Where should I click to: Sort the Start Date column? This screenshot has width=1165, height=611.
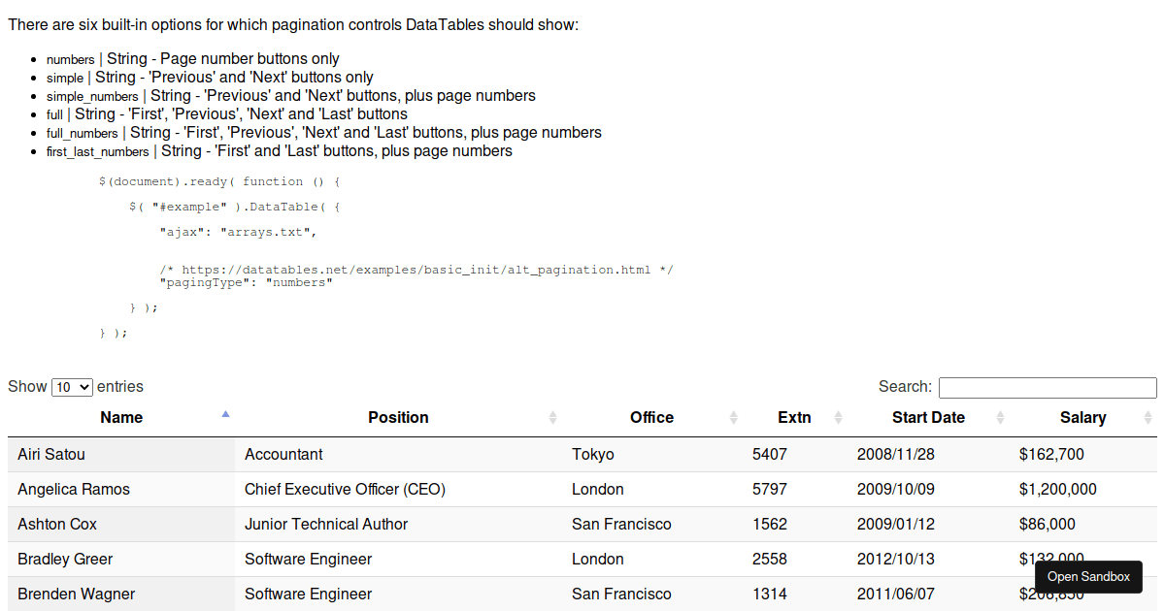coord(1001,417)
